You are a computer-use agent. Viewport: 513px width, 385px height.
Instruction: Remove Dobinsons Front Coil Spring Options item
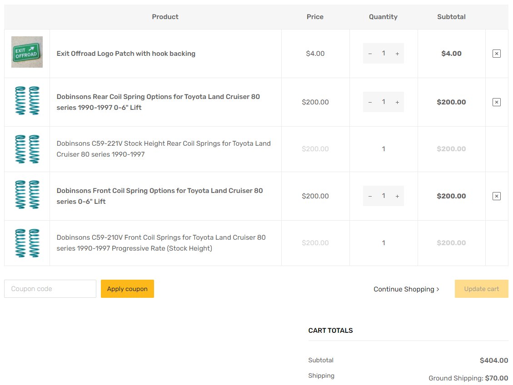click(x=496, y=196)
